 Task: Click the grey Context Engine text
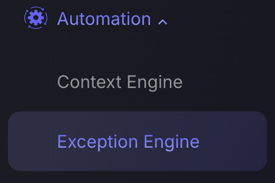[x=120, y=82]
